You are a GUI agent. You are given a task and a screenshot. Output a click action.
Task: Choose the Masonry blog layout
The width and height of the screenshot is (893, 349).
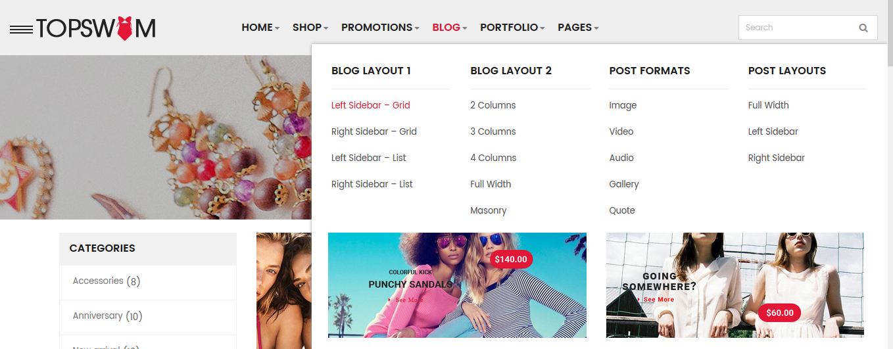coord(489,210)
